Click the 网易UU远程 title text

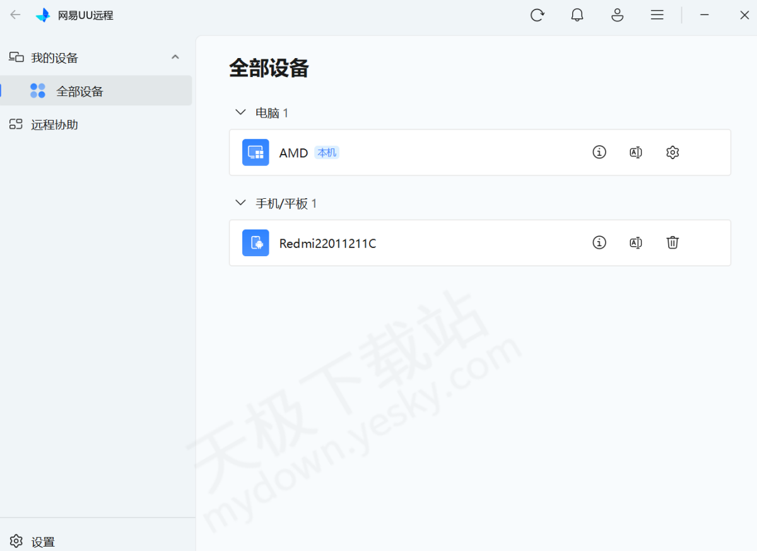coord(86,16)
